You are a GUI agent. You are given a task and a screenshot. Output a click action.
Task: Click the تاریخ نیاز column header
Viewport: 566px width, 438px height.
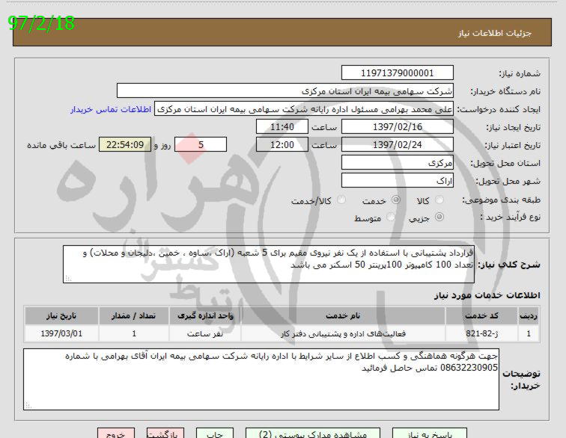click(x=61, y=315)
